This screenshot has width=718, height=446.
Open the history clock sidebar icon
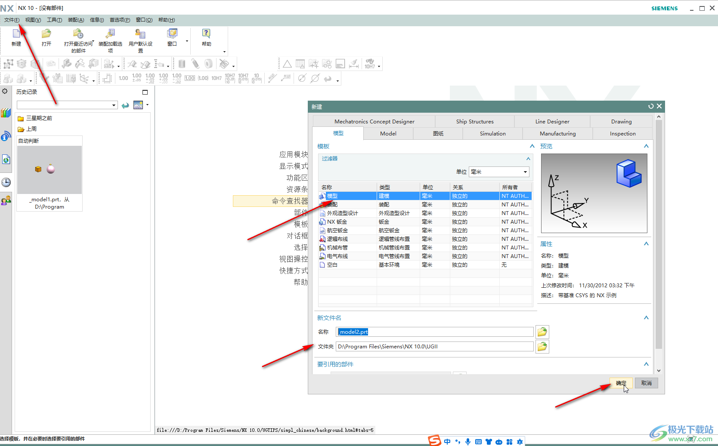[6, 182]
